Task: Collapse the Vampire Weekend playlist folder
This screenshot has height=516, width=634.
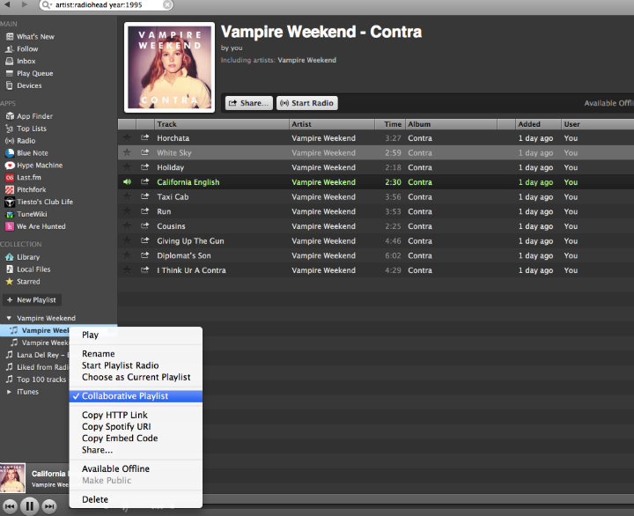Action: point(9,318)
